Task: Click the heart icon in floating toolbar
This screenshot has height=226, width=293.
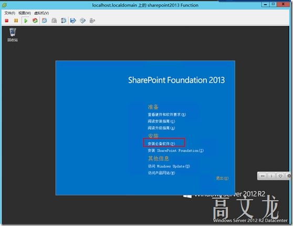Action: tap(280, 176)
